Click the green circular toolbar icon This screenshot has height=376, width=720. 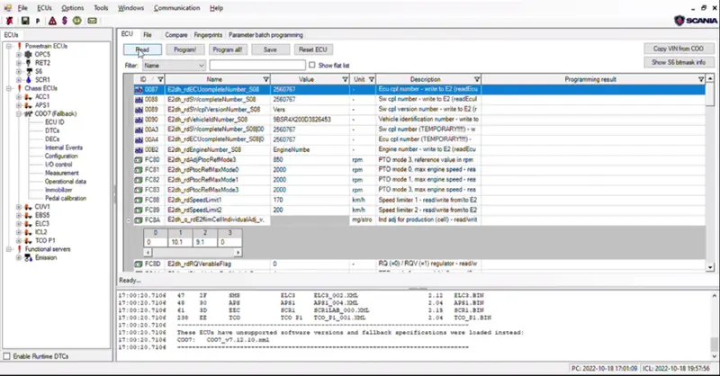coord(77,21)
